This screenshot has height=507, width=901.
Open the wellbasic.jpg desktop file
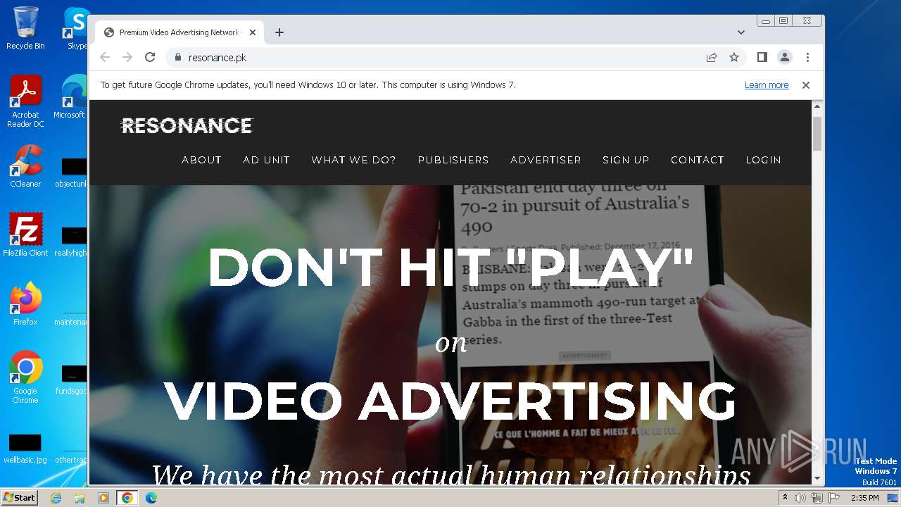point(25,449)
